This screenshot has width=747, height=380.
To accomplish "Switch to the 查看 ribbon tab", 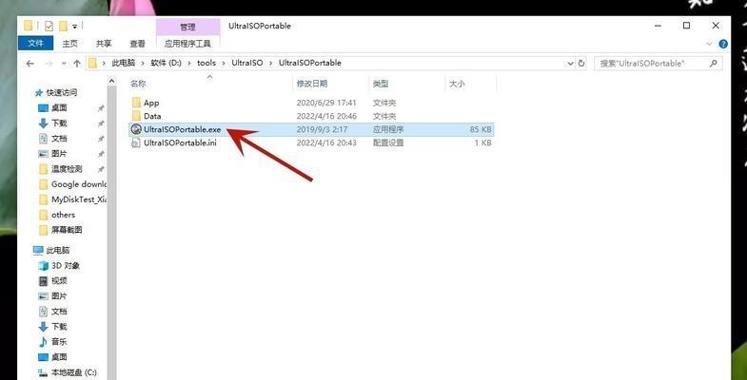I will [x=137, y=44].
